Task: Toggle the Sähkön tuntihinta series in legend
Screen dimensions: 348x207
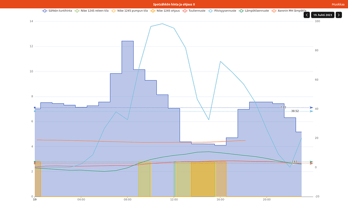Action: tap(60, 10)
